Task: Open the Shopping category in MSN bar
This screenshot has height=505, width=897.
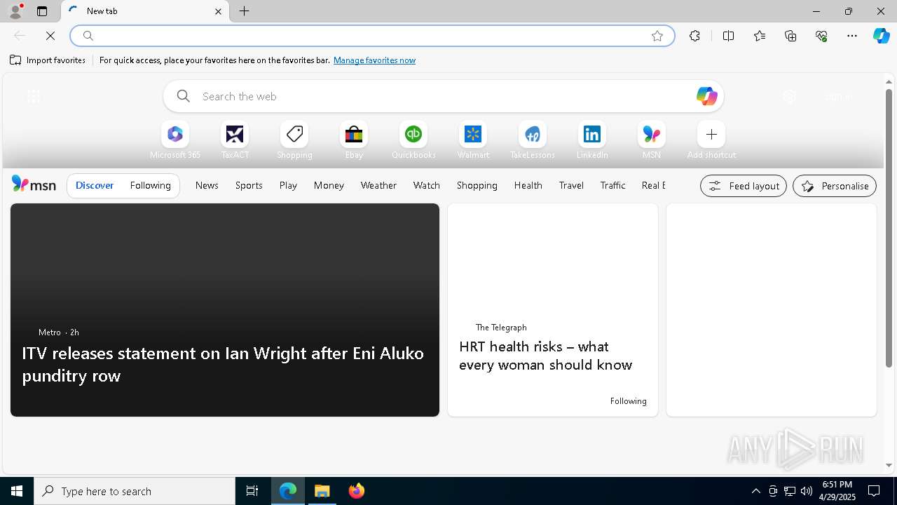Action: pyautogui.click(x=477, y=185)
